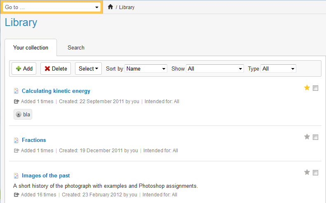Viewport: 326px width, 203px height.
Task: Click the short history of the photograph description
Action: click(106, 186)
